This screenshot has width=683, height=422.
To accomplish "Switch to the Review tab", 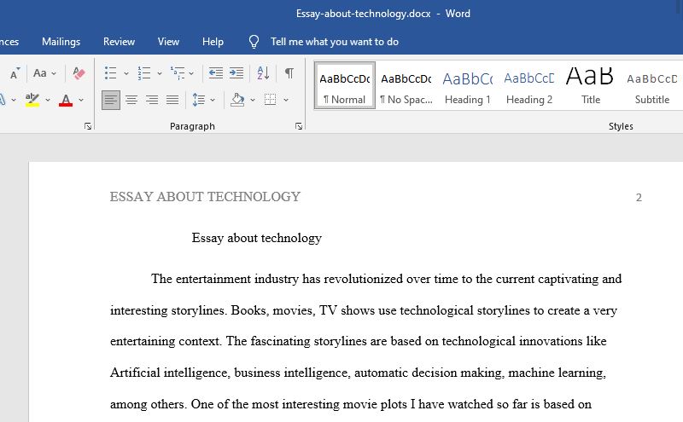I will pos(119,42).
